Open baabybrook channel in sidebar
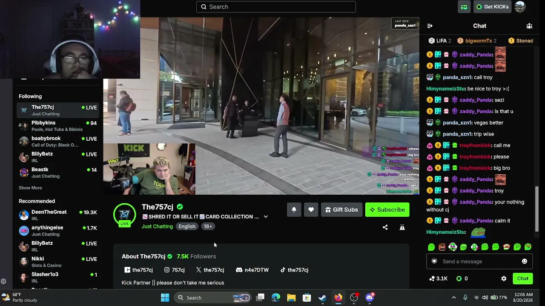This screenshot has height=306, width=545. [x=58, y=142]
